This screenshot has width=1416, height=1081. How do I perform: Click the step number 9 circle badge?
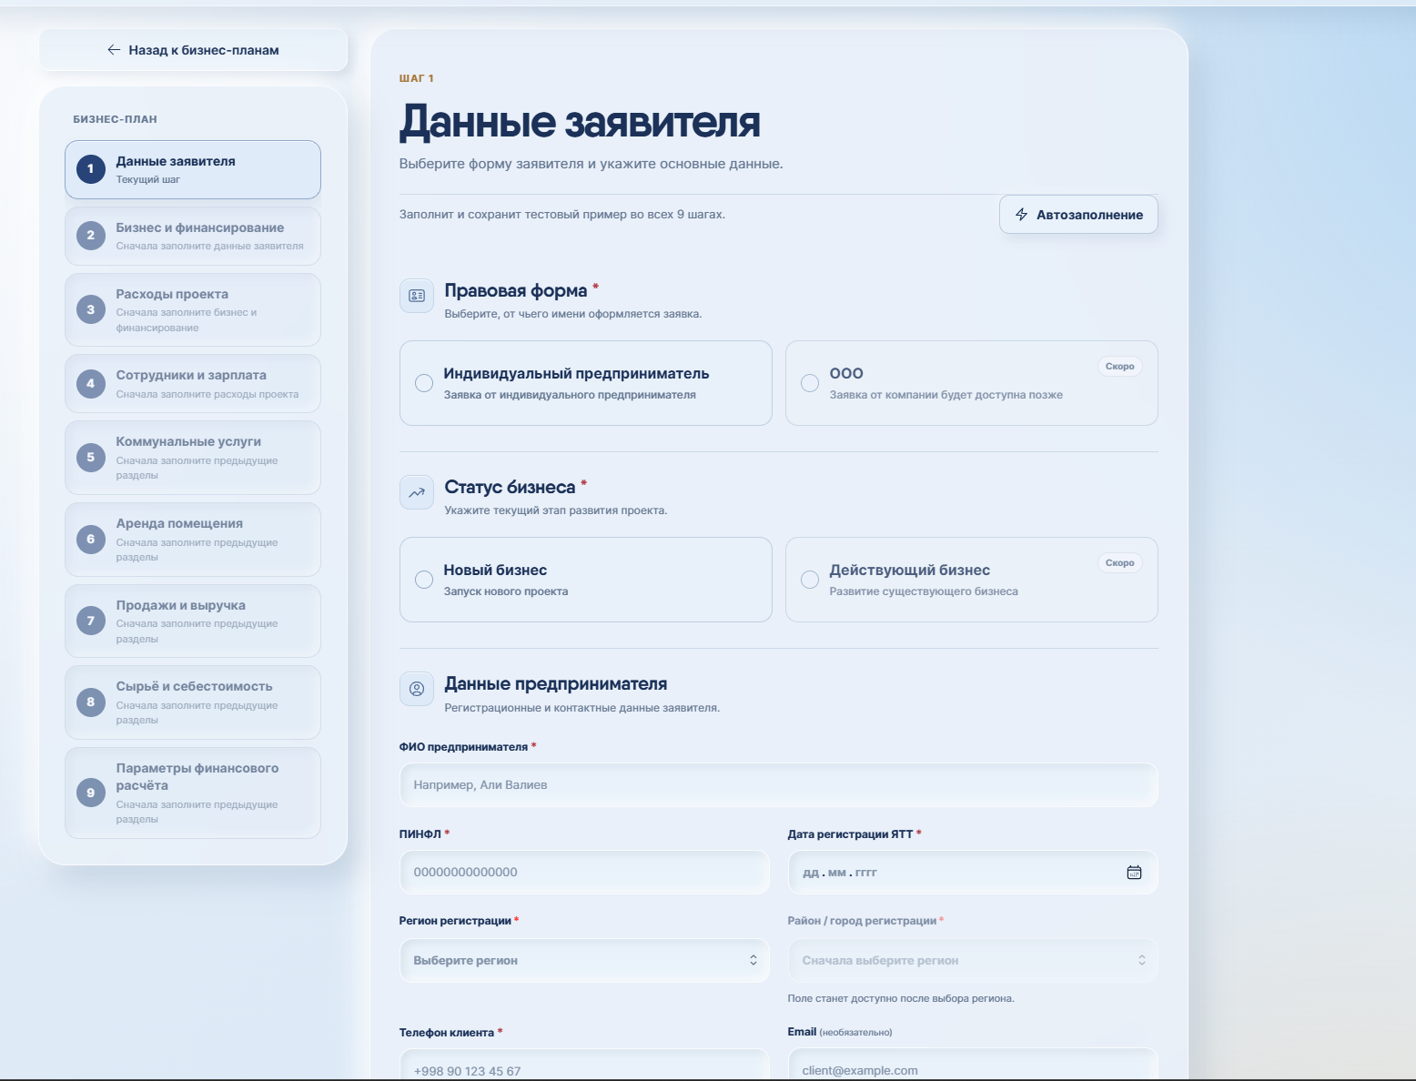[x=90, y=793]
